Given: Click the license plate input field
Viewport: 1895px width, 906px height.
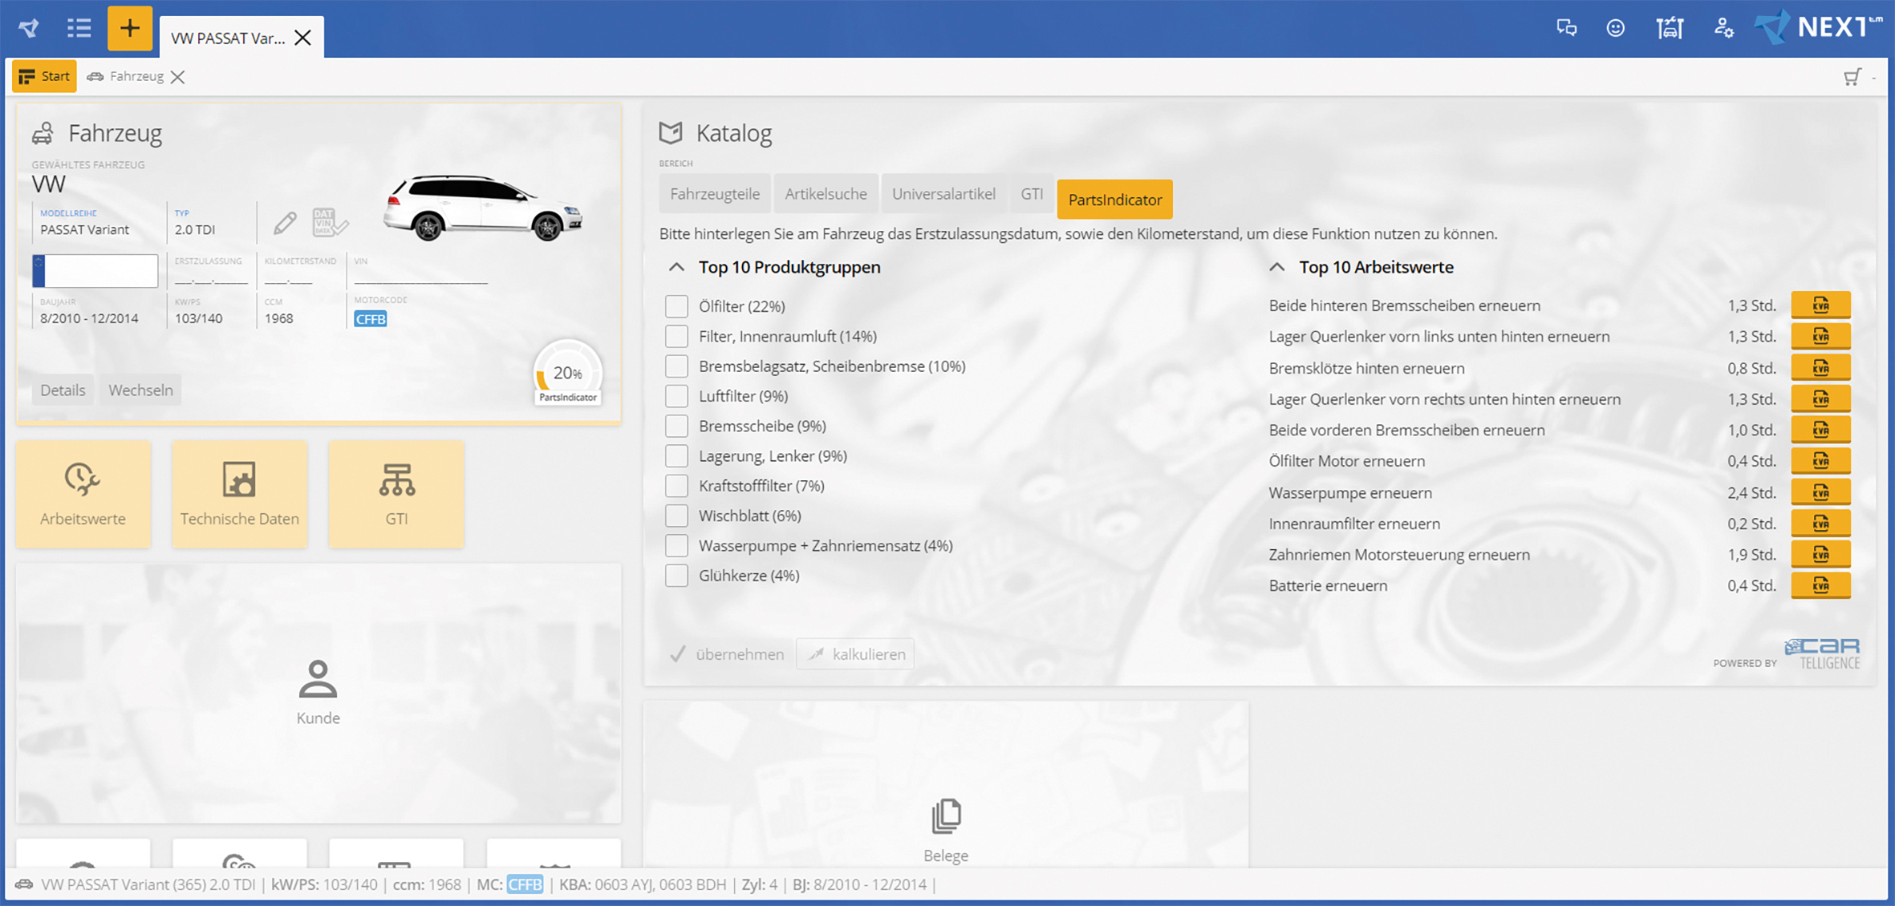Looking at the screenshot, I should 95,271.
